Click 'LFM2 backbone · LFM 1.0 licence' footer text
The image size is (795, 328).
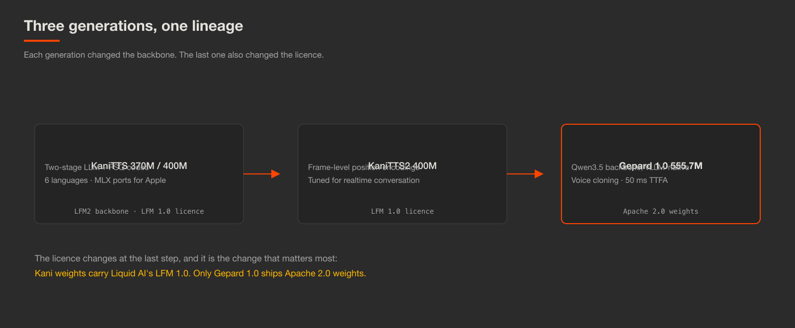(139, 211)
